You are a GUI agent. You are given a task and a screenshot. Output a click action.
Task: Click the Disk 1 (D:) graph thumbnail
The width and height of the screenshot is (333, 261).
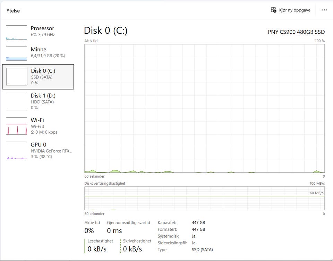(x=16, y=101)
